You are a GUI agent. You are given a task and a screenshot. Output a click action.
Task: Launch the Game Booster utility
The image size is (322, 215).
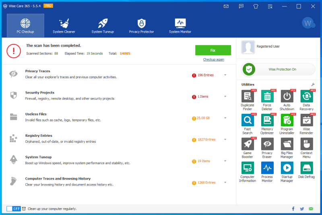(x=248, y=144)
